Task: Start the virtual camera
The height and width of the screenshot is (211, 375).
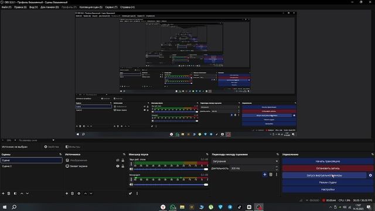Action: click(324, 175)
